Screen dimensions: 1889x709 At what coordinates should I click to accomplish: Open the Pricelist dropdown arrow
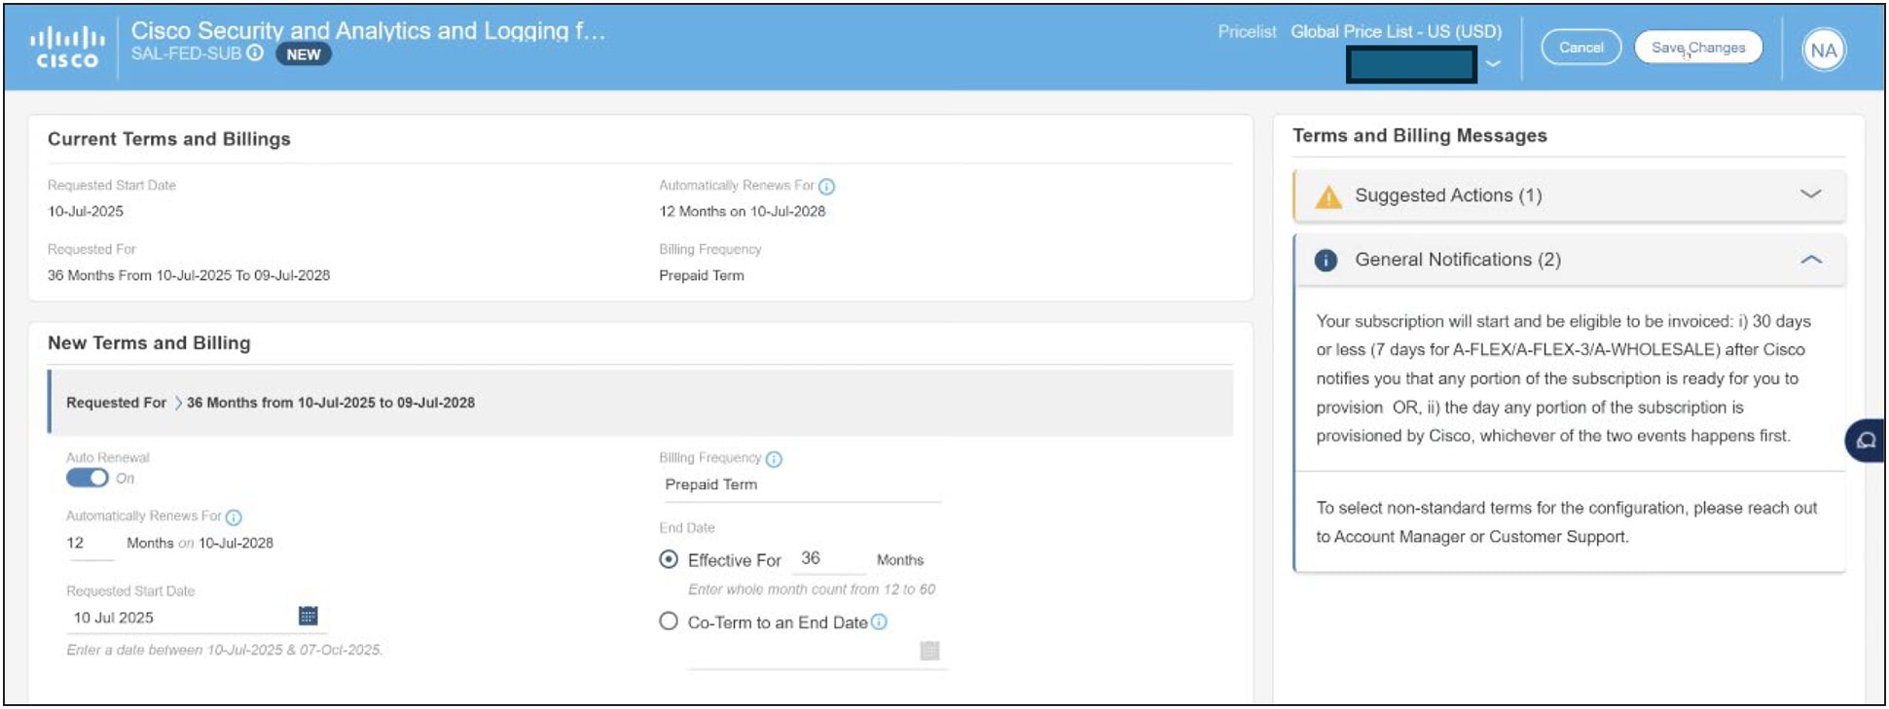coord(1493,64)
